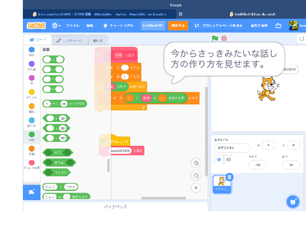Screen dimensions: 306x229
Task: Open the ファイル menu
Action: [73, 25]
